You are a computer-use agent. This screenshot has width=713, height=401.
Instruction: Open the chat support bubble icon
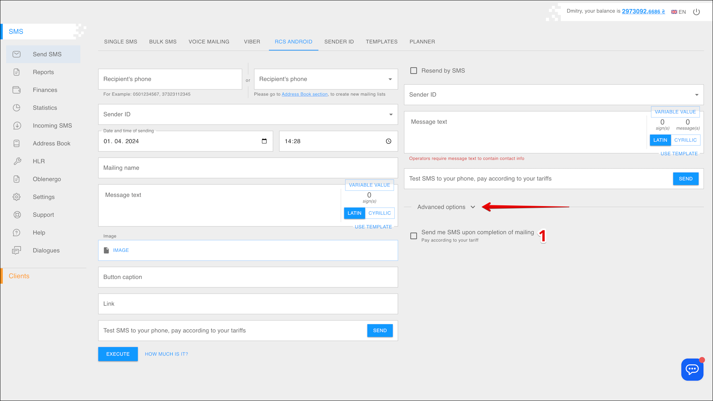coord(692,369)
